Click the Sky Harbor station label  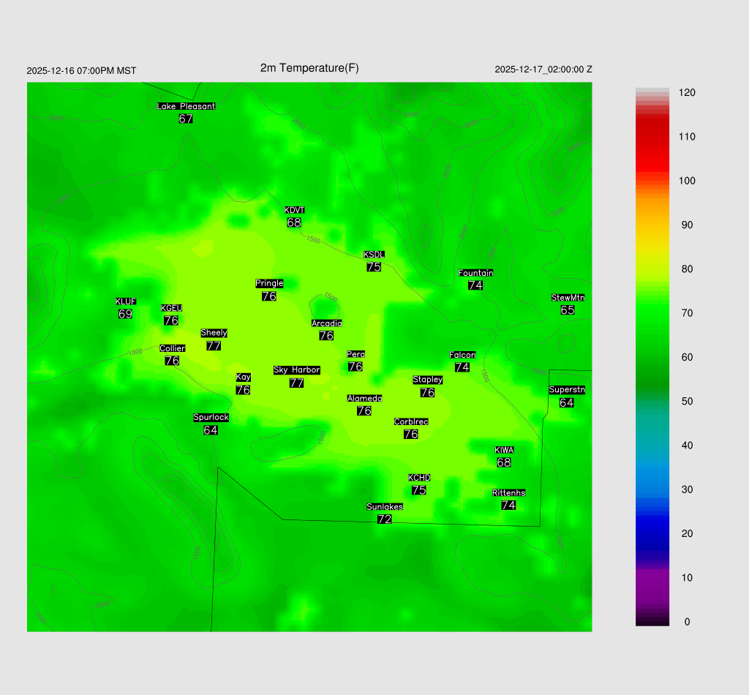point(296,370)
